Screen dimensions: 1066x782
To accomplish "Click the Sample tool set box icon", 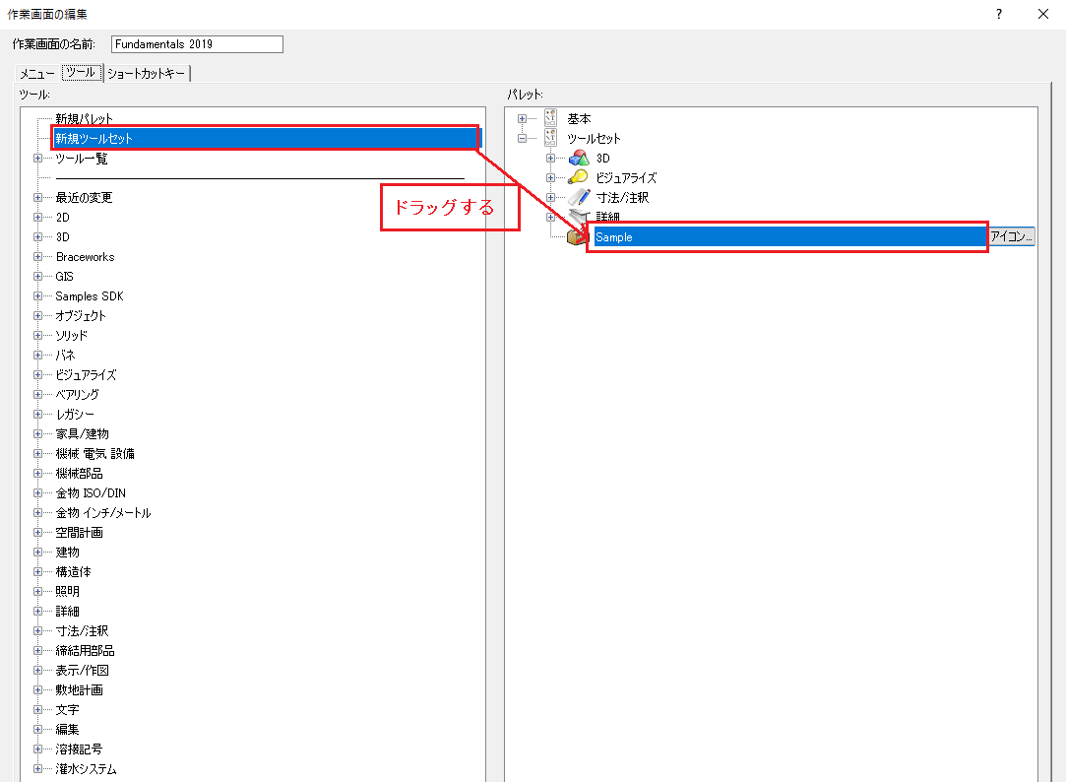I will (x=577, y=237).
